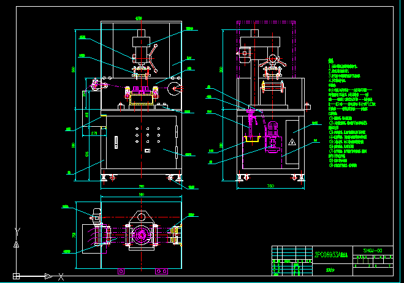
Task: Select the round reel right of front view
Action: click(175, 89)
